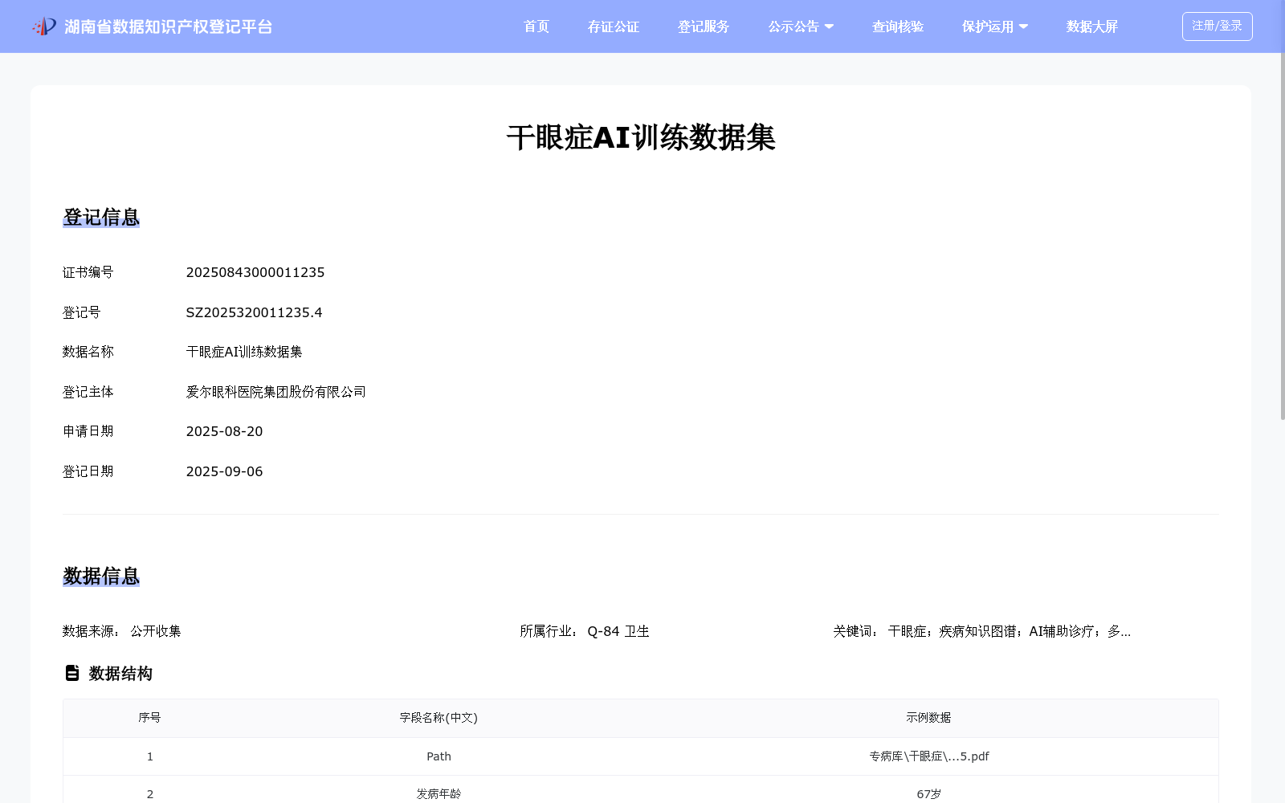Click the 数据信息 section heading
The image size is (1285, 803).
click(x=101, y=577)
